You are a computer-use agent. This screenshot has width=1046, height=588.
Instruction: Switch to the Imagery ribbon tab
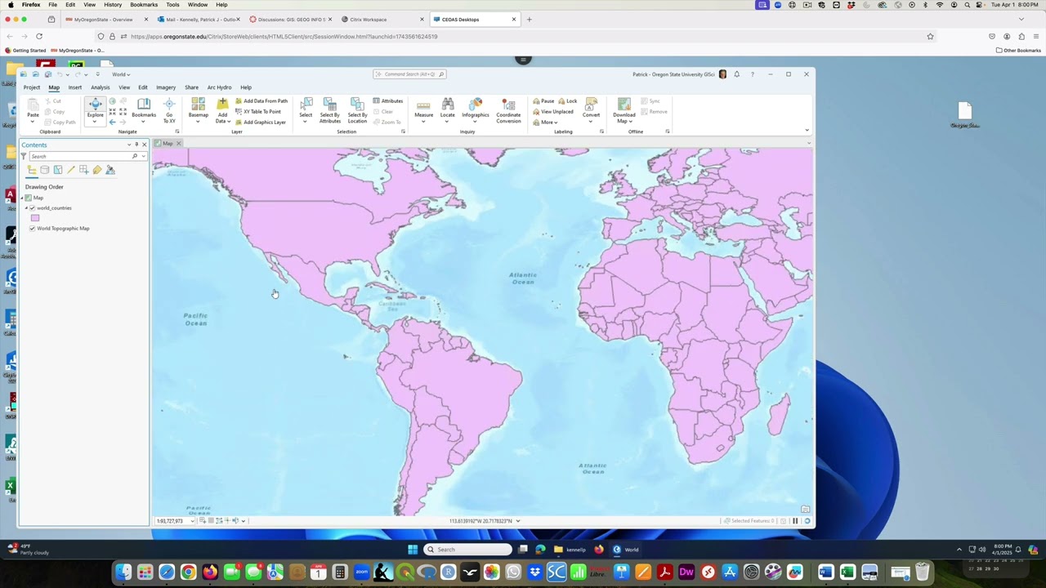166,87
